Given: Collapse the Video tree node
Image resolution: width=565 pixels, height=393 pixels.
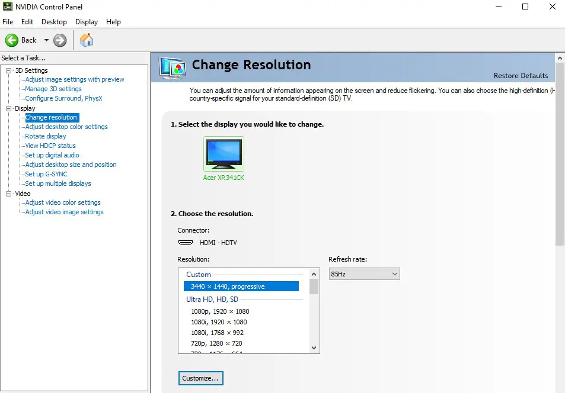Looking at the screenshot, I should 9,194.
